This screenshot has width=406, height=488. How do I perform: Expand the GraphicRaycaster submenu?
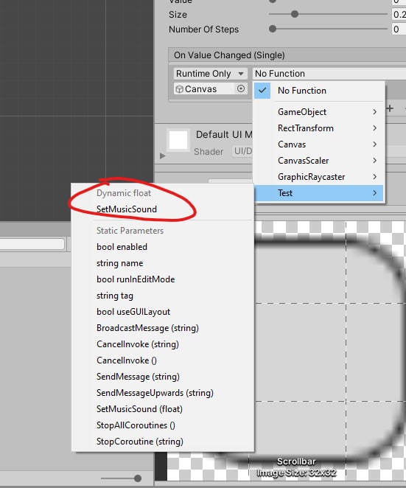tap(319, 177)
